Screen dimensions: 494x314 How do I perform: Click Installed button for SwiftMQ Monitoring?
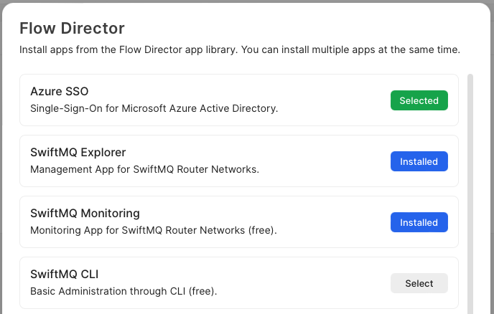tap(419, 223)
